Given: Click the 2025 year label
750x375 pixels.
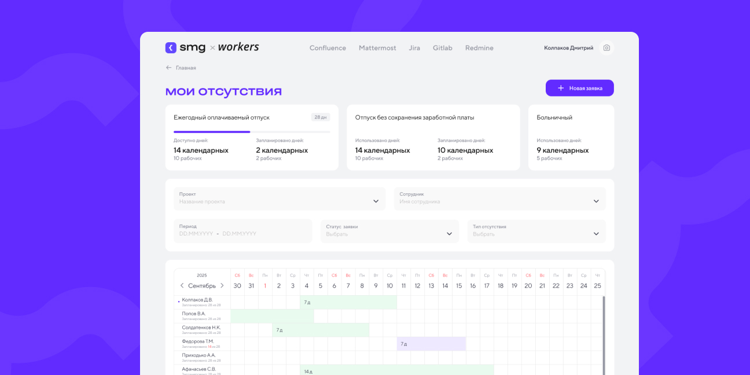Looking at the screenshot, I should point(201,275).
